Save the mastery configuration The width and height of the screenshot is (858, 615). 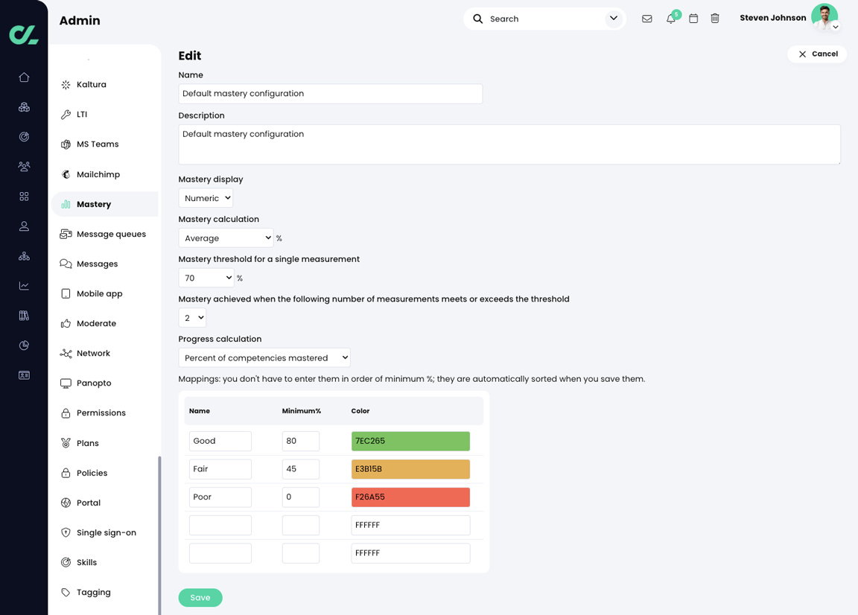pyautogui.click(x=200, y=597)
